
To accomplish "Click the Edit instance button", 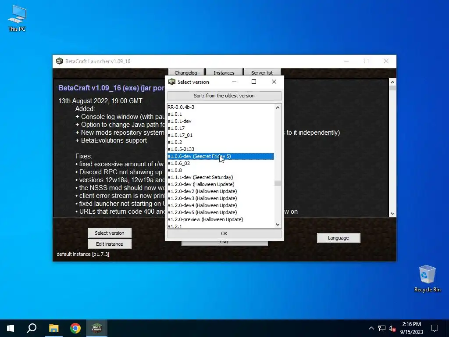I will click(110, 244).
